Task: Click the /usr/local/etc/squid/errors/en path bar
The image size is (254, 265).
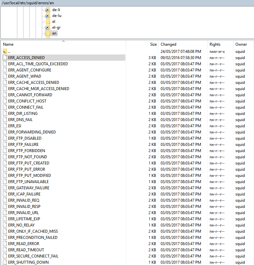Action: click(127, 3)
